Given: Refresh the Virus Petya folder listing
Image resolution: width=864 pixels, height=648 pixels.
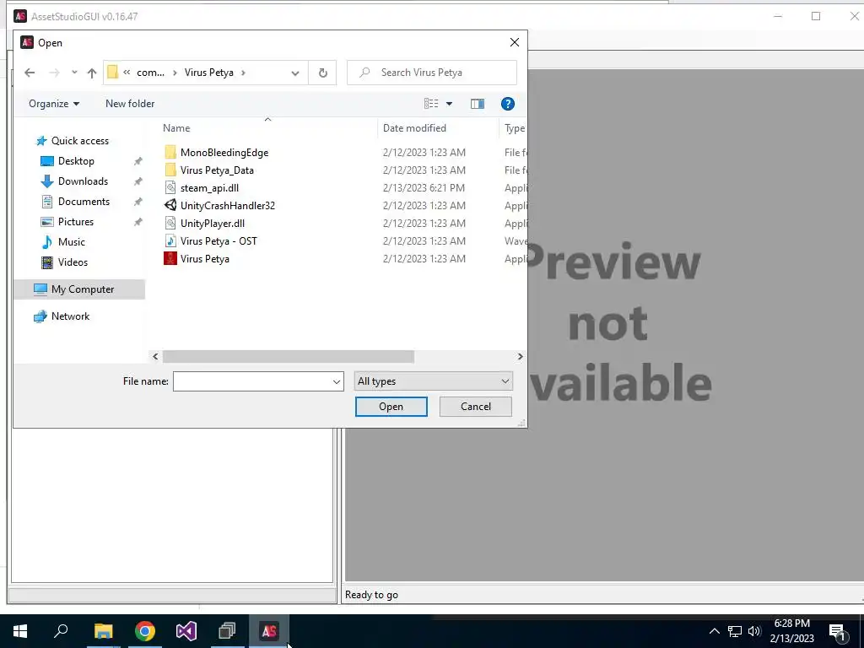Looking at the screenshot, I should point(323,73).
